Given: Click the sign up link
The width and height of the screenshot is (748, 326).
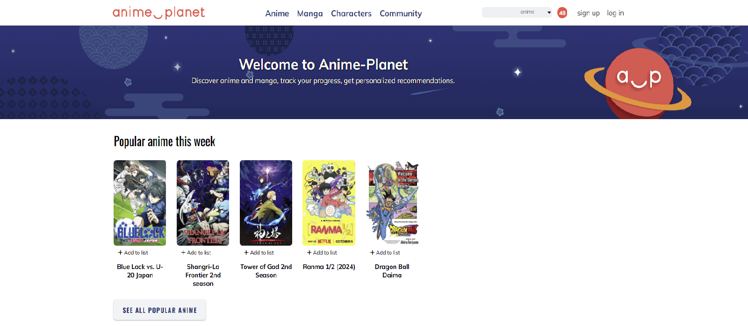Looking at the screenshot, I should click(x=588, y=13).
